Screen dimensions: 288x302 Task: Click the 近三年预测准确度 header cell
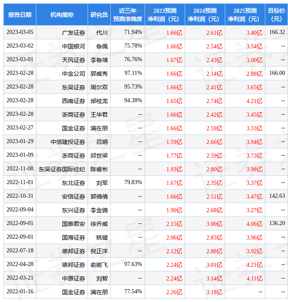pyautogui.click(x=128, y=15)
